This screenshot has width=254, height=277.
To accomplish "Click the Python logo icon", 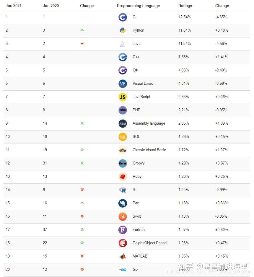I will tap(123, 30).
